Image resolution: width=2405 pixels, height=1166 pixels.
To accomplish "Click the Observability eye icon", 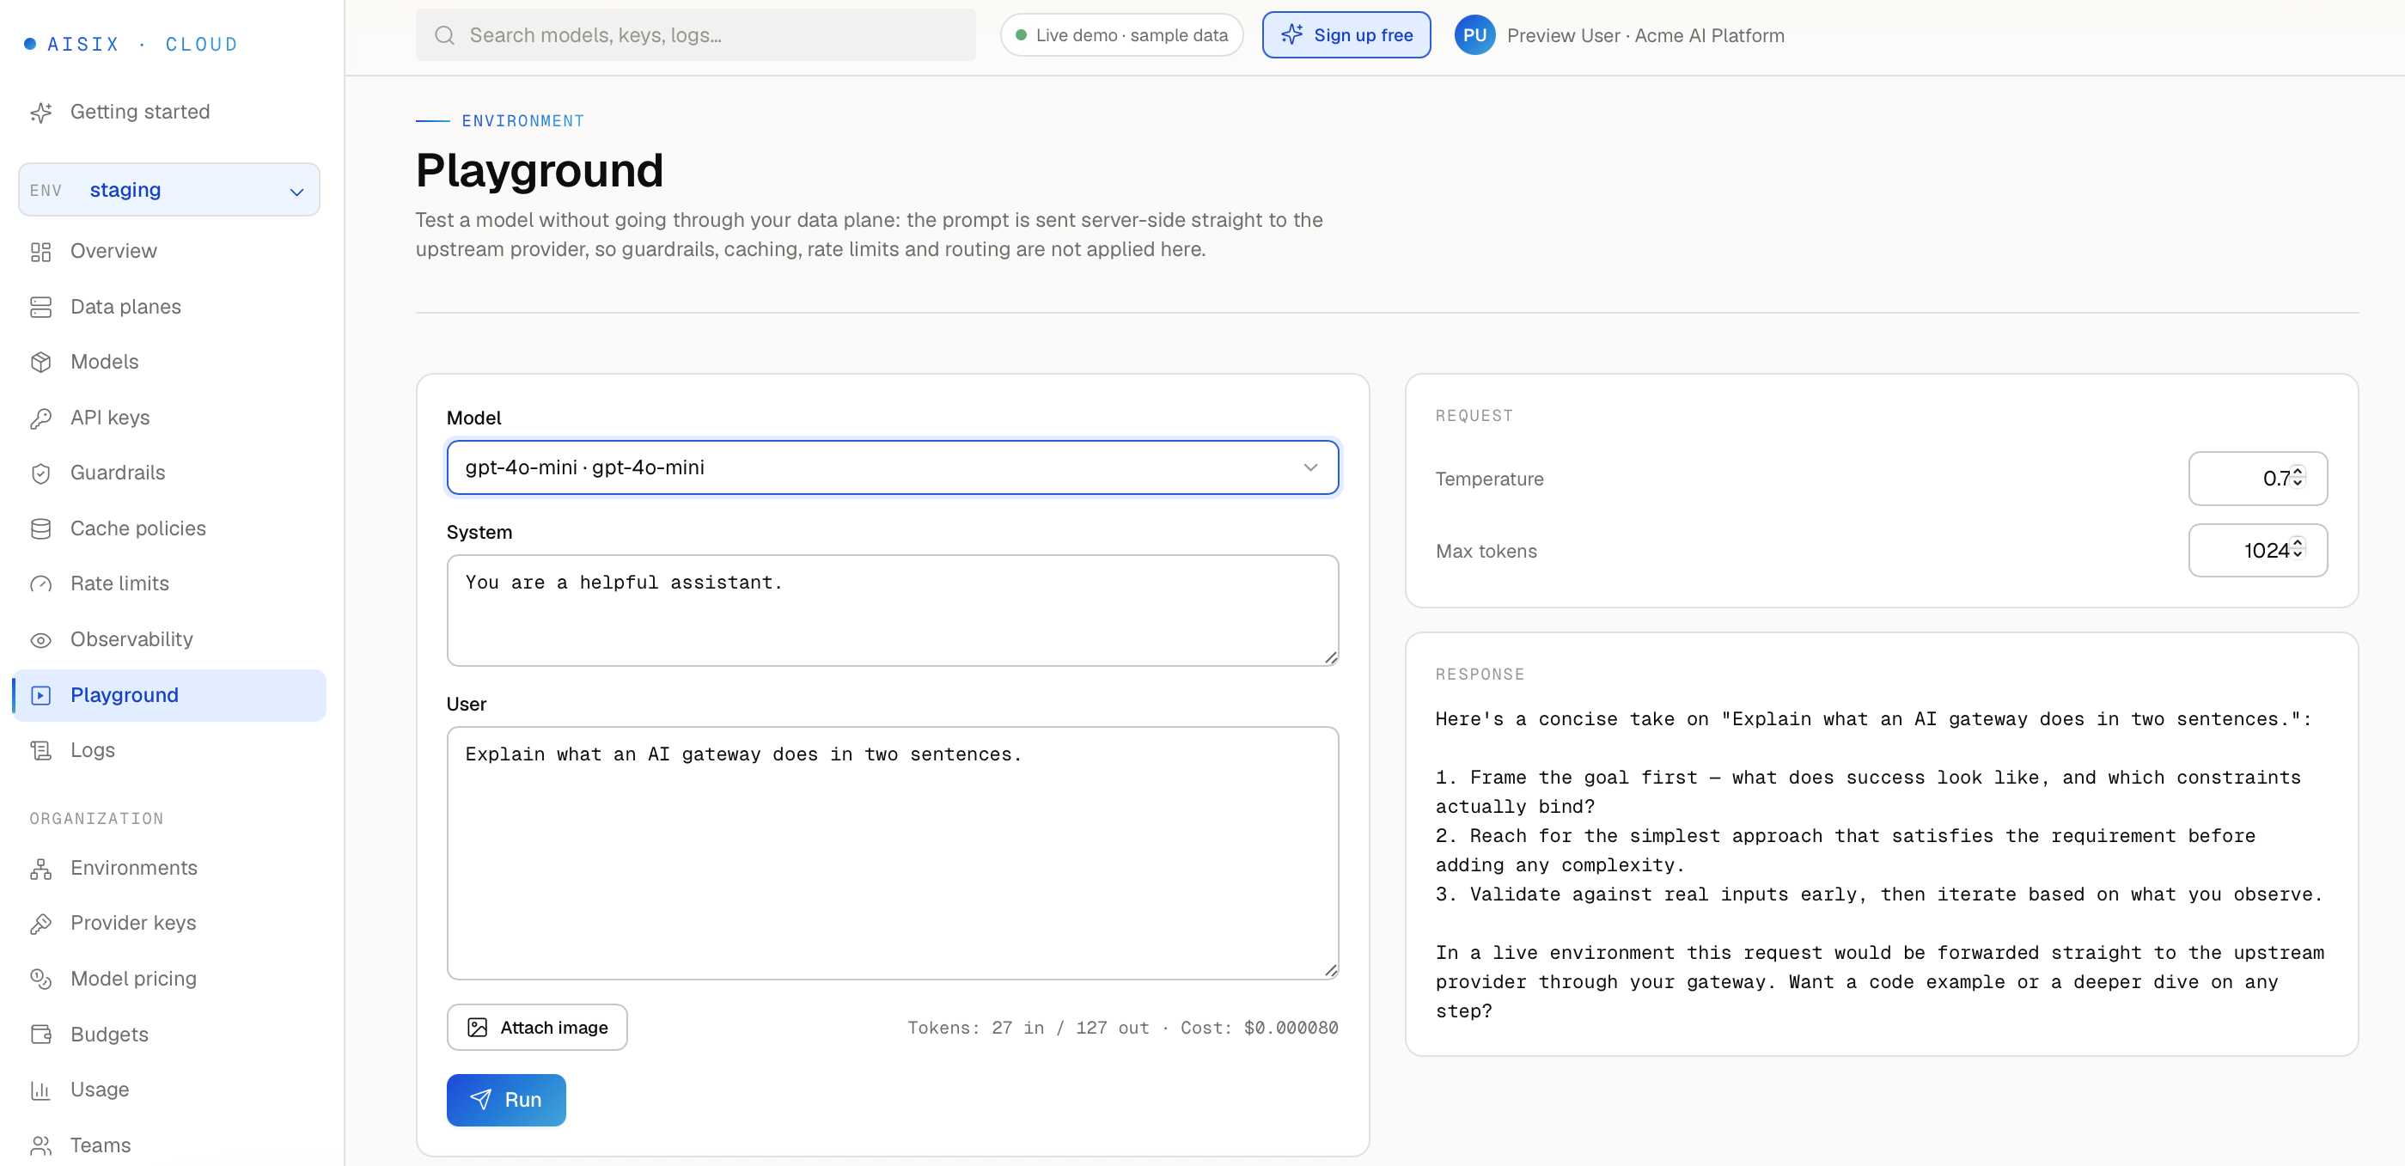I will tap(40, 639).
